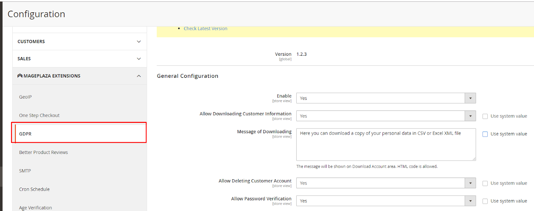This screenshot has height=211, width=534.
Task: Open the GeoIP settings menu item
Action: [x=25, y=97]
